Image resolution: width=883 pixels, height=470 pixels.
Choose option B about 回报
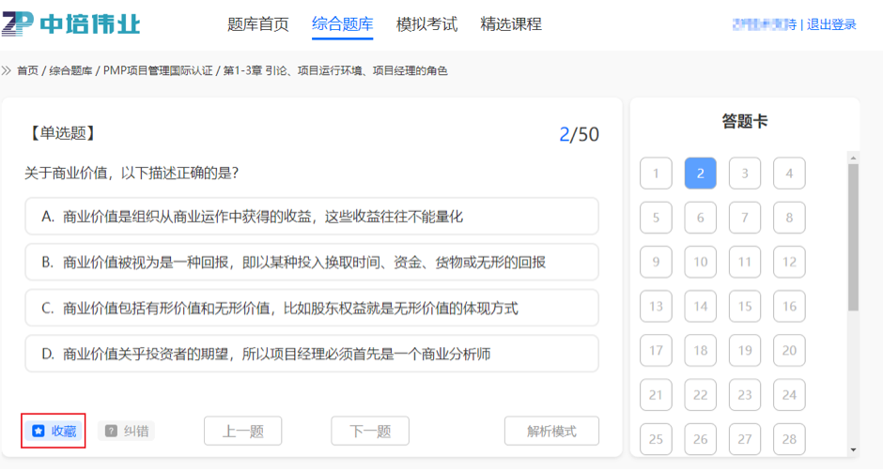[x=311, y=263]
